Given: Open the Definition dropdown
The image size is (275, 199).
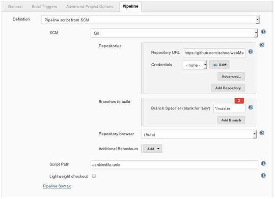Looking at the screenshot, I should (150, 20).
